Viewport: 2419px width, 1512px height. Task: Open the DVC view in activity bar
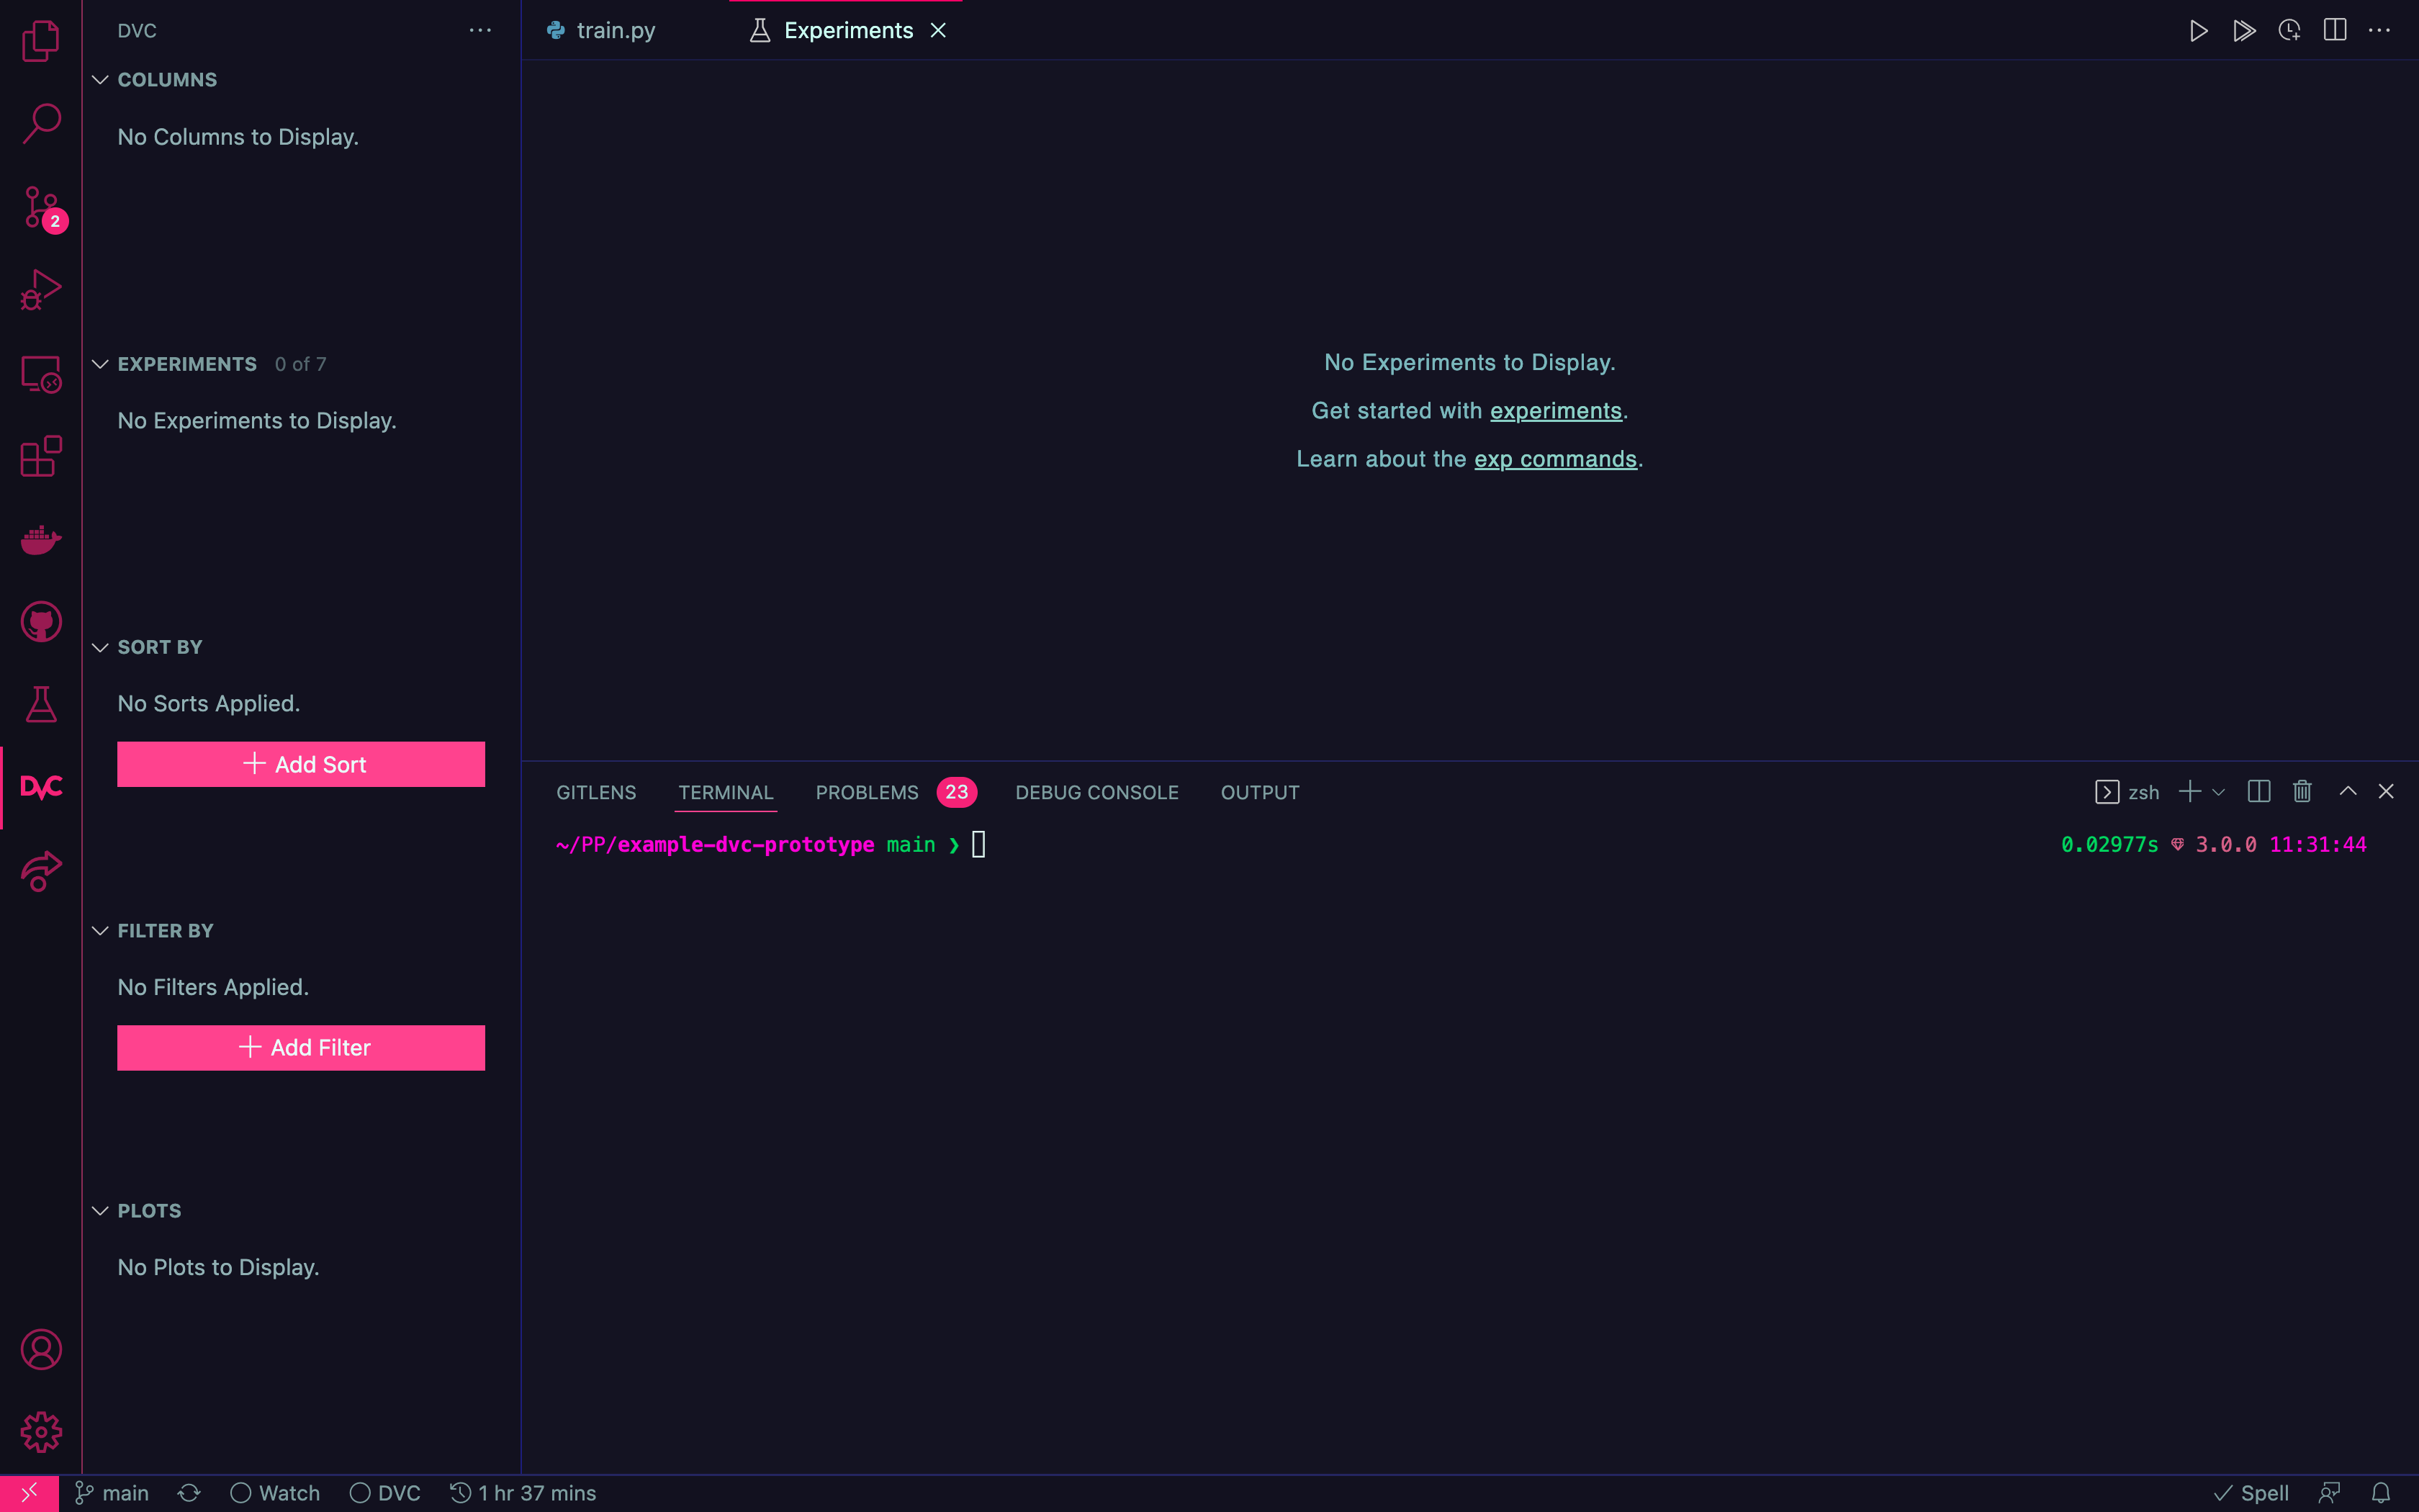pos(41,787)
